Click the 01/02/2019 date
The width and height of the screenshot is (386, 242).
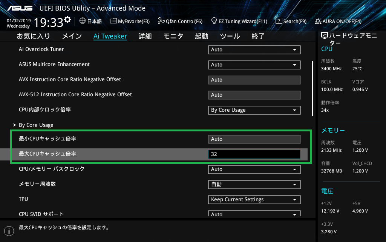(x=19, y=21)
